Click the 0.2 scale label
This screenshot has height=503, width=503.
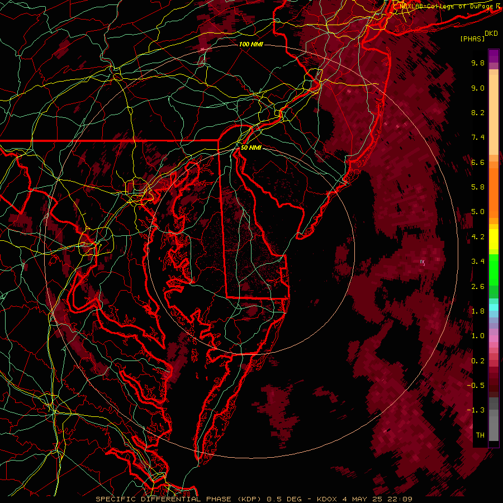click(478, 361)
